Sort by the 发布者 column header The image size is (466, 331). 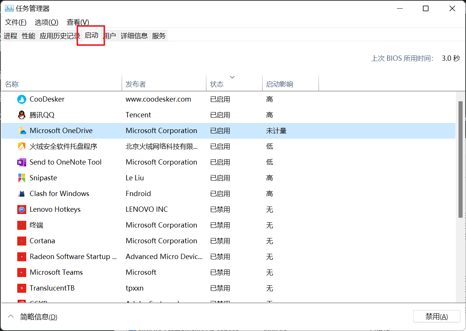pos(164,84)
